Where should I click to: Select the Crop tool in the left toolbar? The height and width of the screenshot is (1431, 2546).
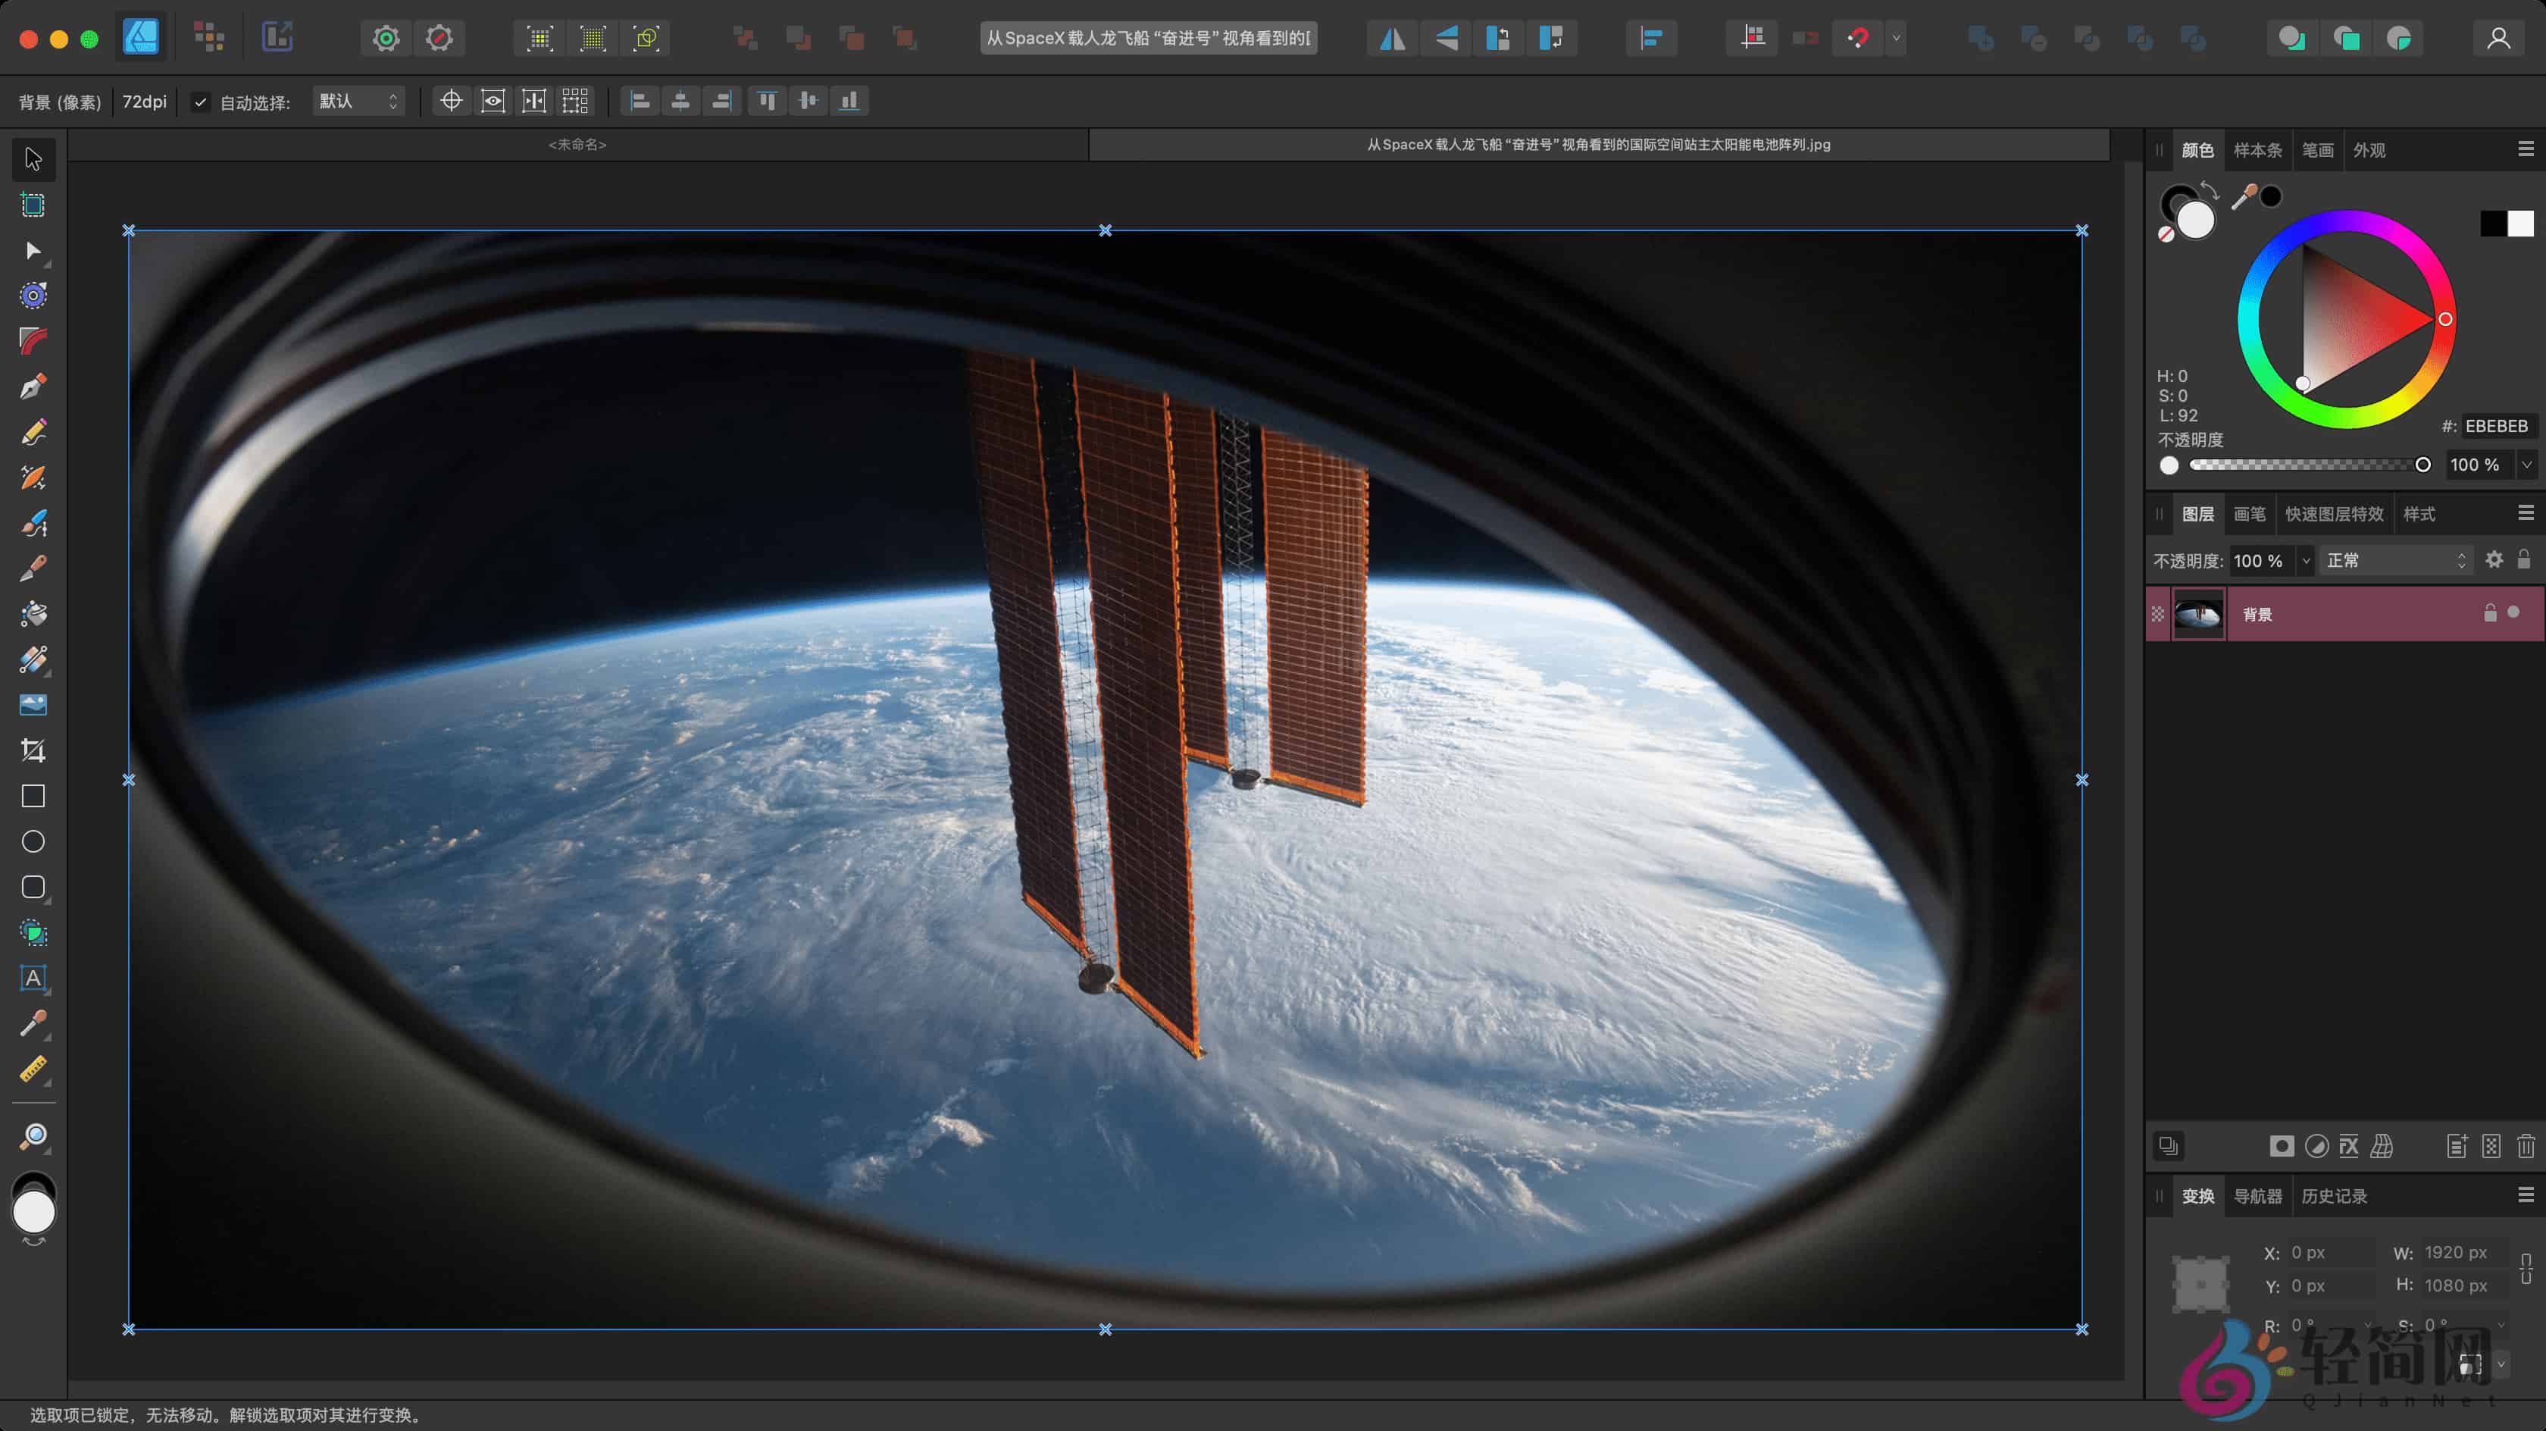click(33, 750)
